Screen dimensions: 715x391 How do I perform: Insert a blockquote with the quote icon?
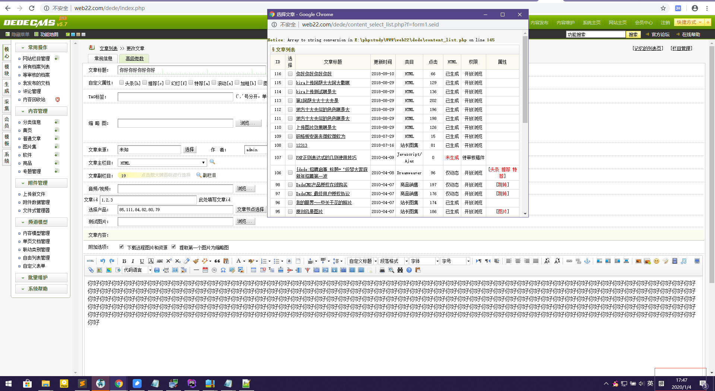[x=217, y=261]
